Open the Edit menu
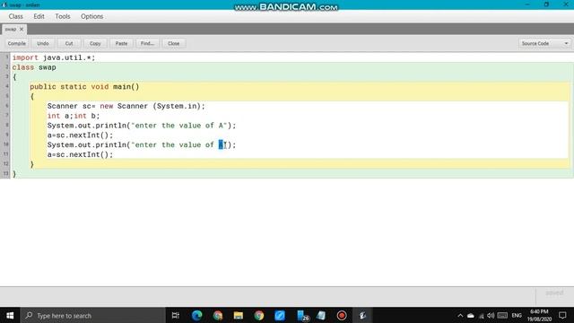The height and width of the screenshot is (323, 574). 39,16
